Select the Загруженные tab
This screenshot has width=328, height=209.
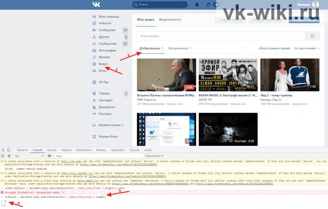pyautogui.click(x=180, y=48)
